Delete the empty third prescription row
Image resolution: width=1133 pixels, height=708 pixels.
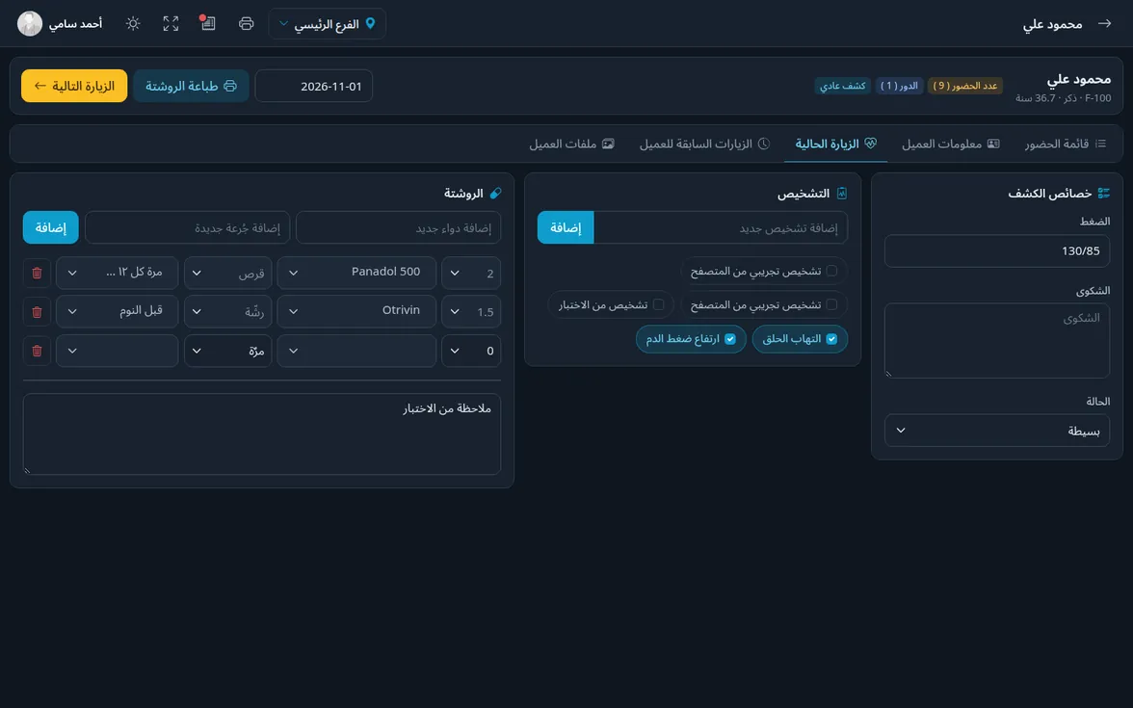37,351
